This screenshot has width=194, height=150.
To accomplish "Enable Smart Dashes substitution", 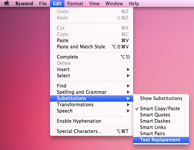I will [x=161, y=121].
